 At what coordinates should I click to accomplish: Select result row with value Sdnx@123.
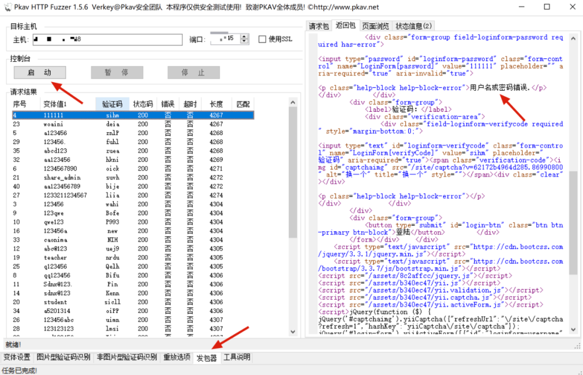(x=133, y=284)
